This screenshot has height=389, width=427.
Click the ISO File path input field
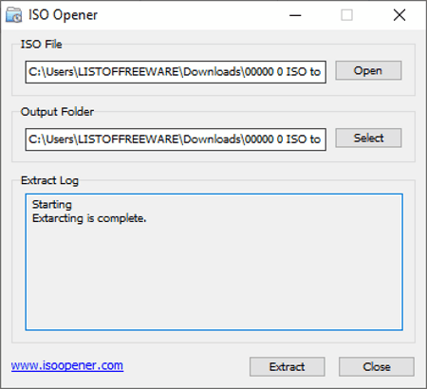(x=176, y=72)
